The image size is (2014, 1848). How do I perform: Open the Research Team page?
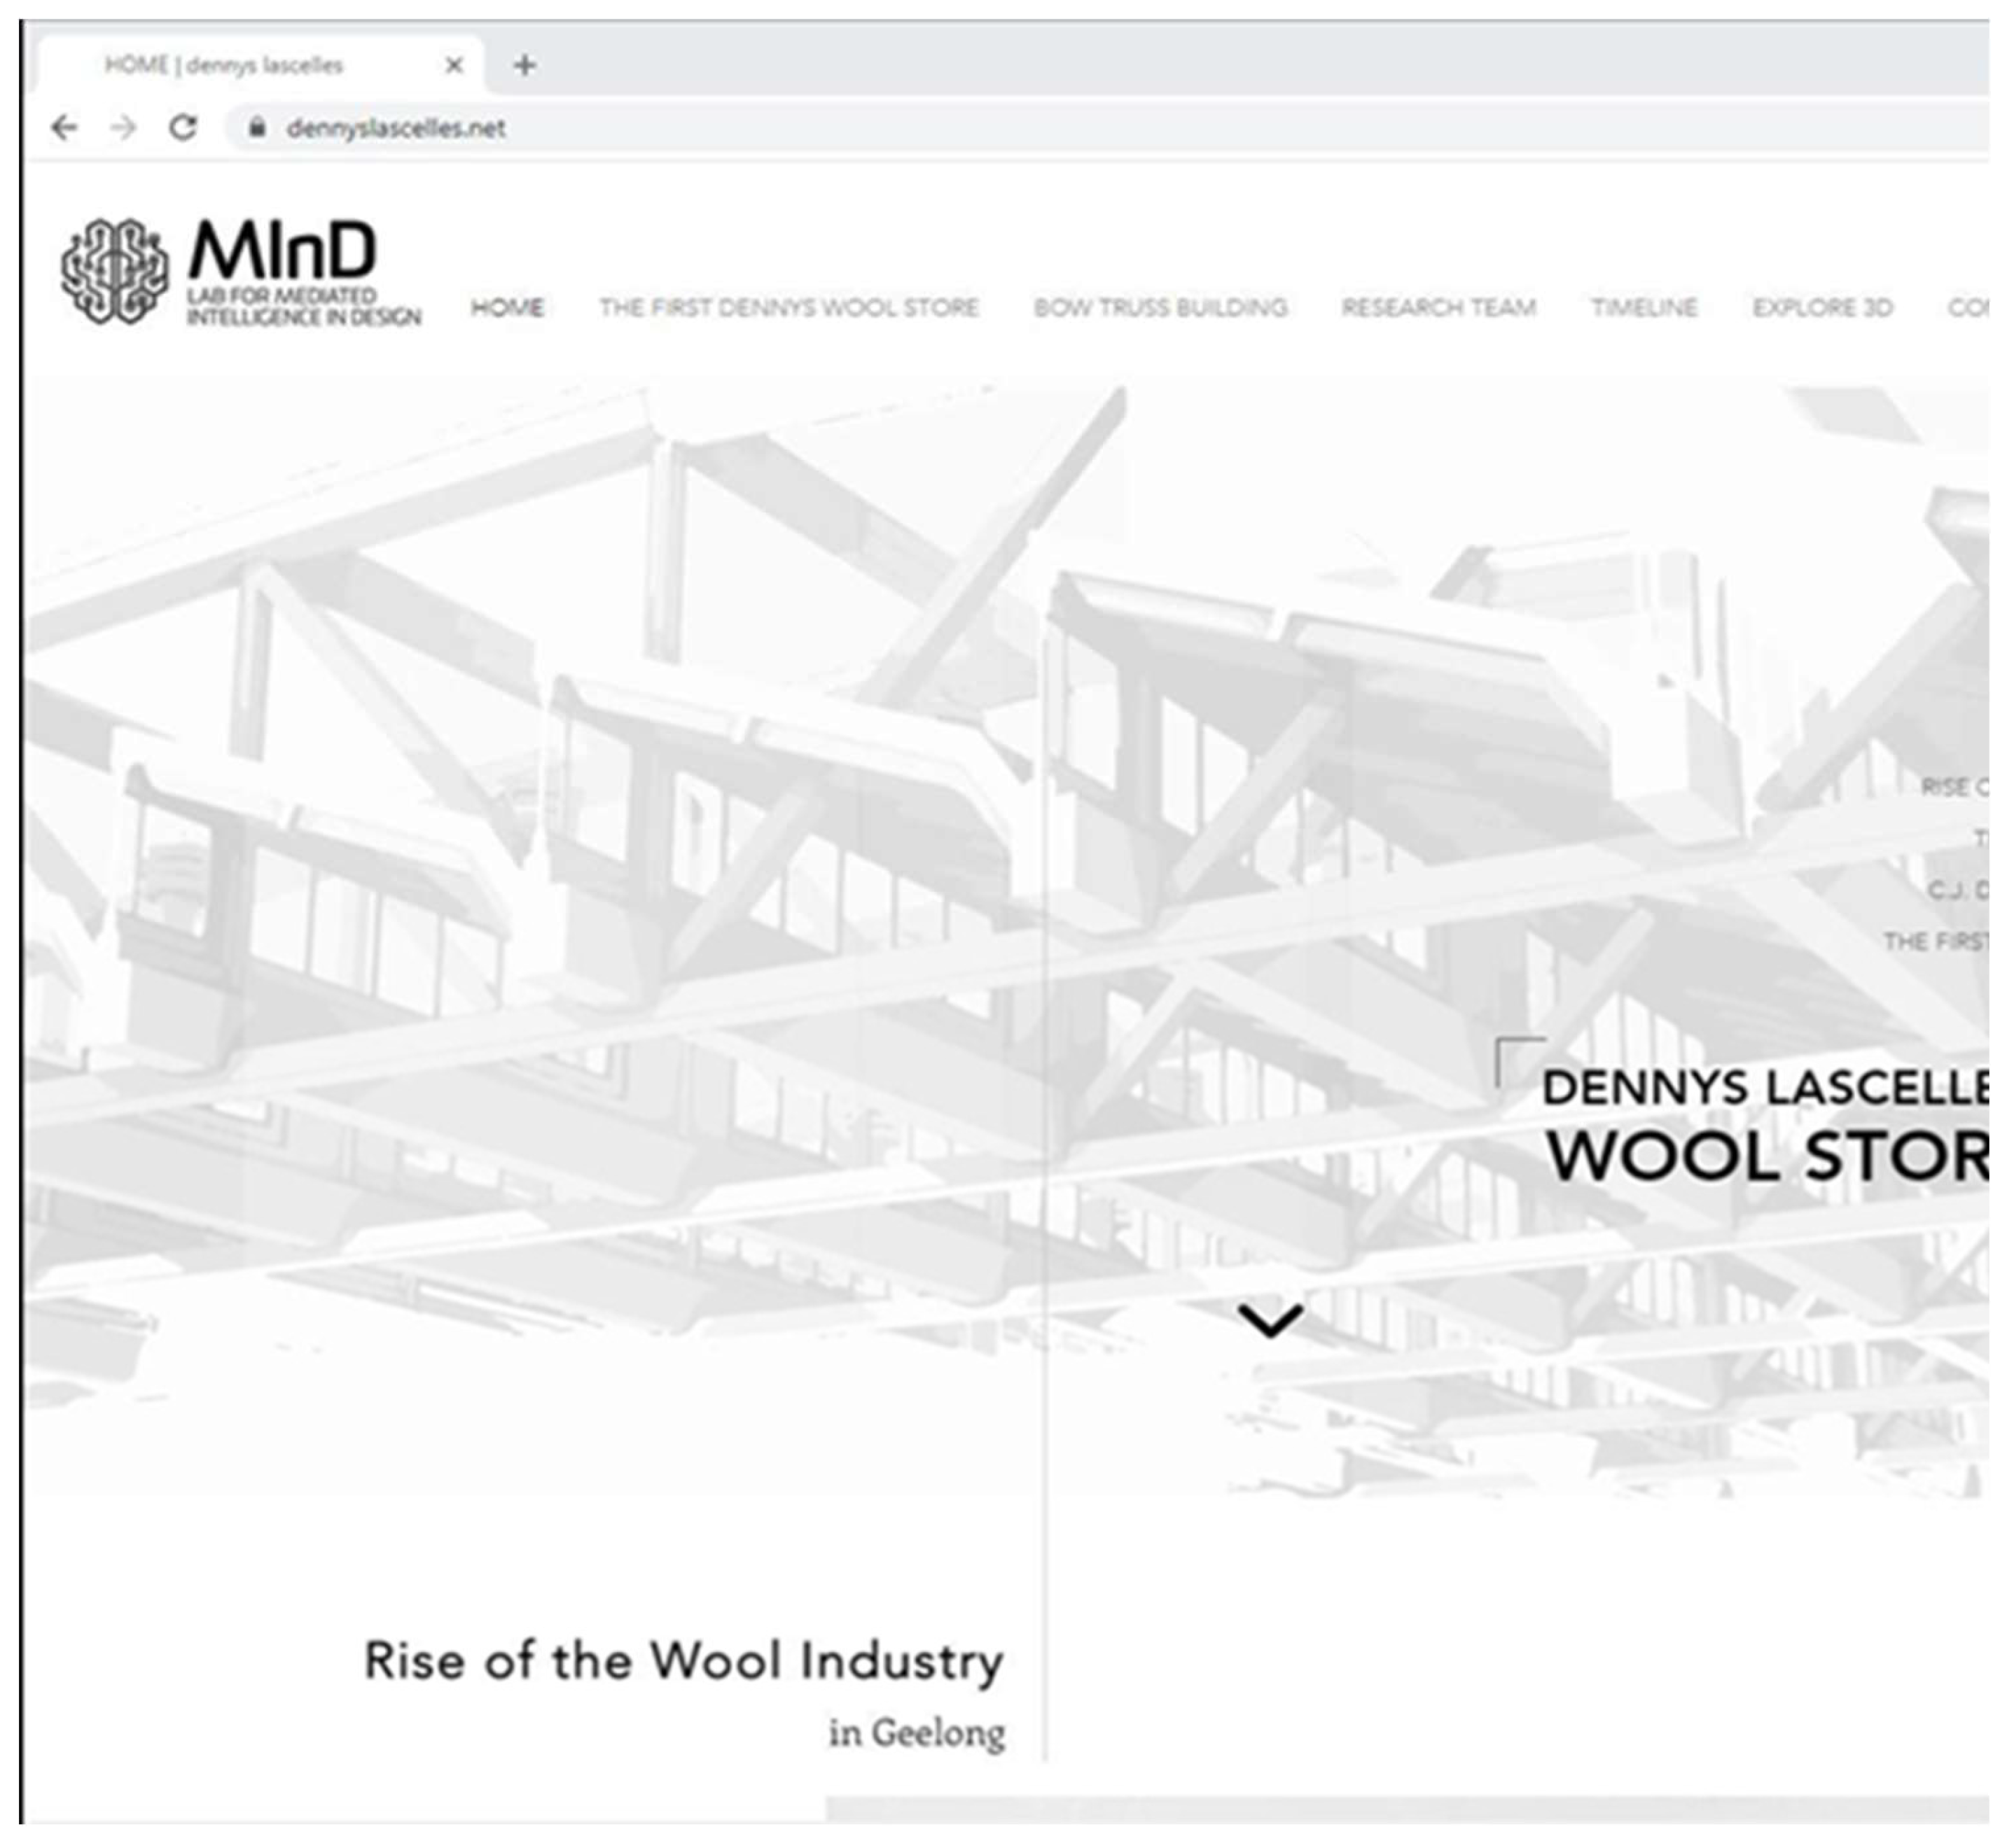(1438, 307)
